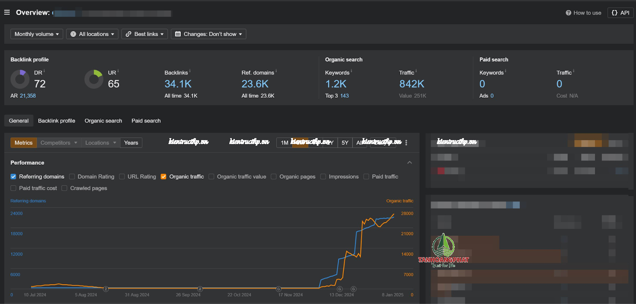The width and height of the screenshot is (636, 304).
Task: Open the API button
Action: click(620, 13)
